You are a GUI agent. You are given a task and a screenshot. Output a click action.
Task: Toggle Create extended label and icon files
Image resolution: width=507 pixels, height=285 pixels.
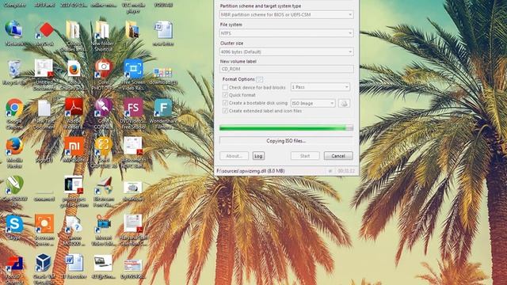coord(225,111)
